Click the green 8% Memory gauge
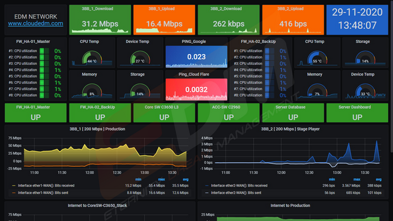 [92, 91]
